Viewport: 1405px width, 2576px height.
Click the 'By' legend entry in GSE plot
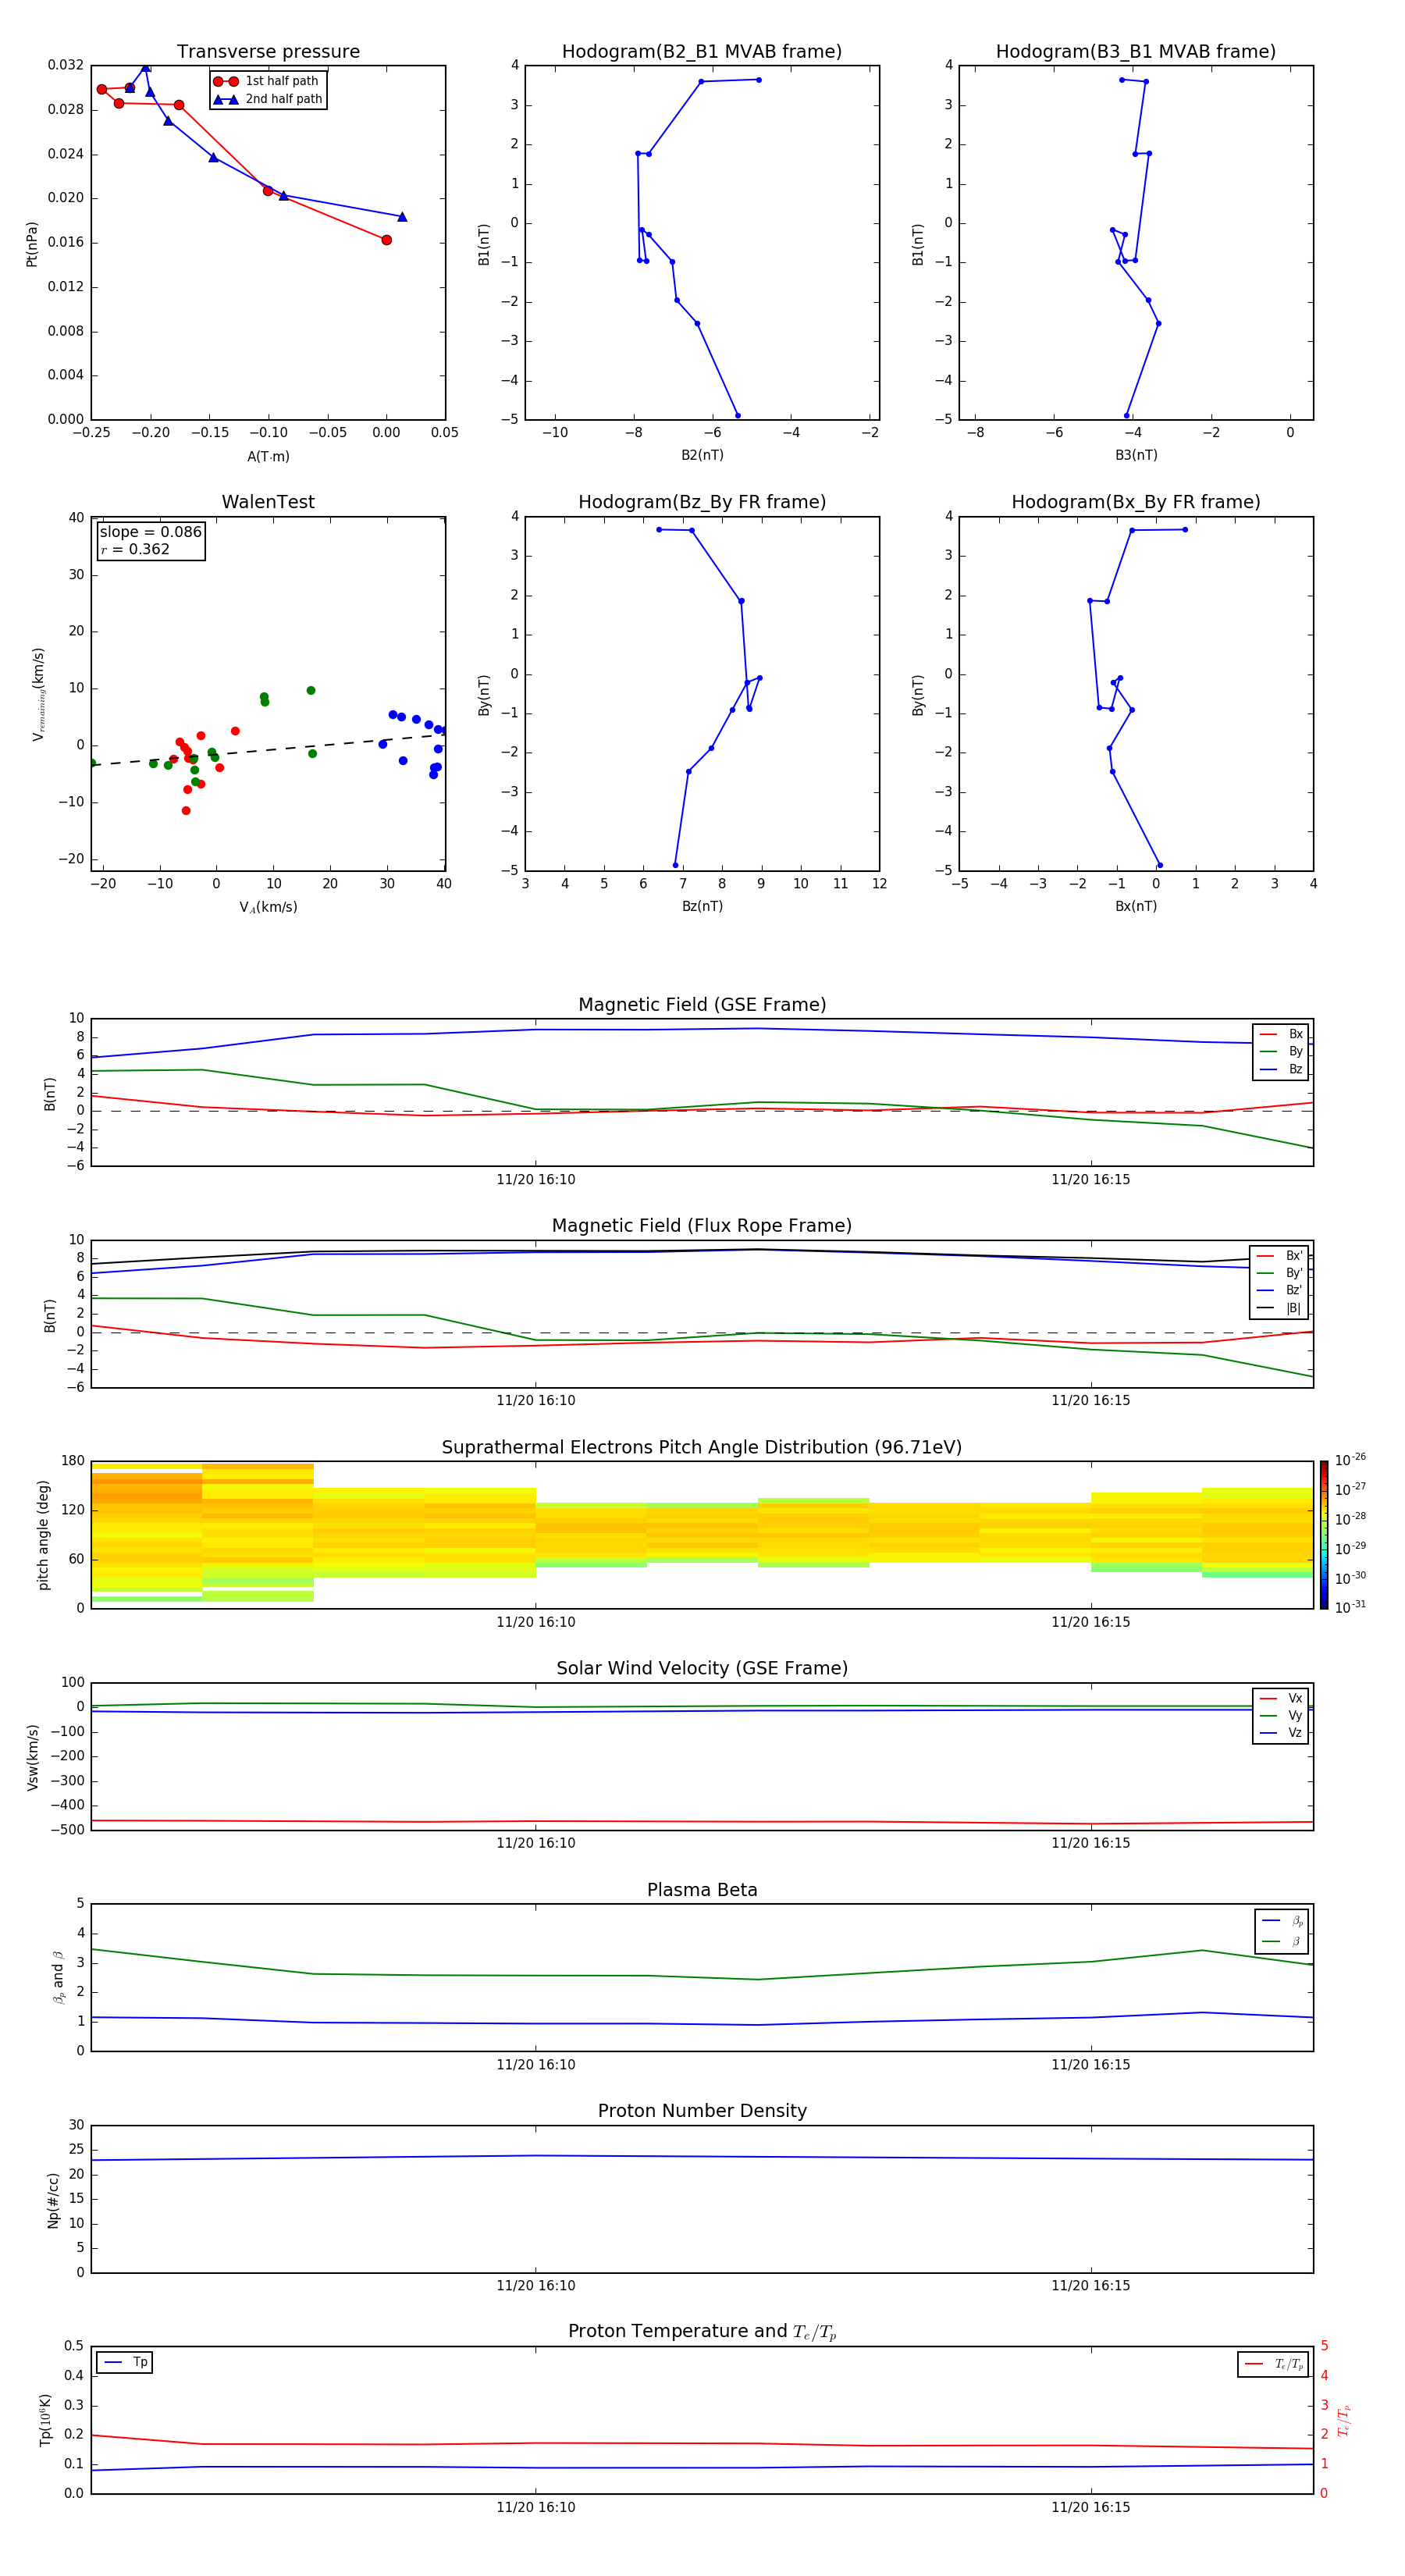point(1281,1051)
